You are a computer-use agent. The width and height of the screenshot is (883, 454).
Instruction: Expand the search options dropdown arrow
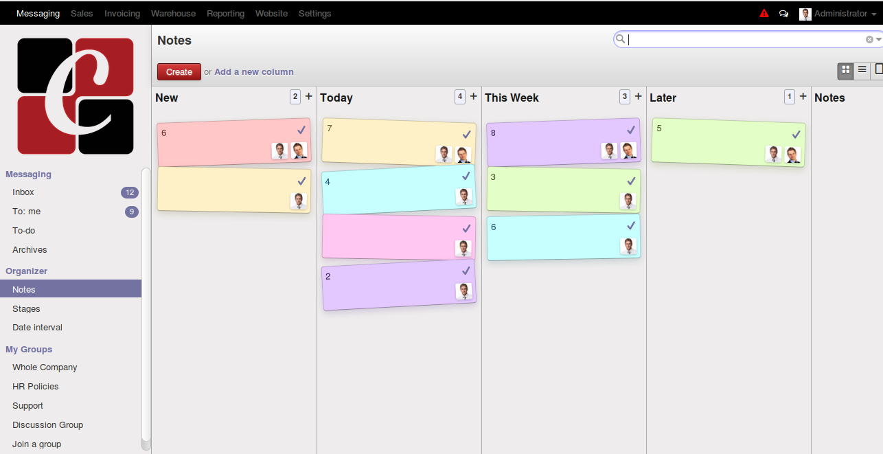click(879, 40)
